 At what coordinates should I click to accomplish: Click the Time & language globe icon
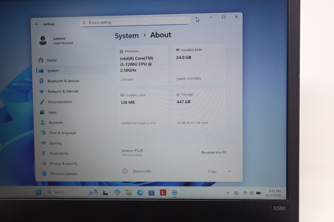(x=43, y=133)
